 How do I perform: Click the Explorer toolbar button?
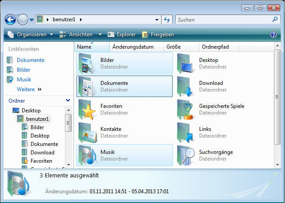point(122,34)
